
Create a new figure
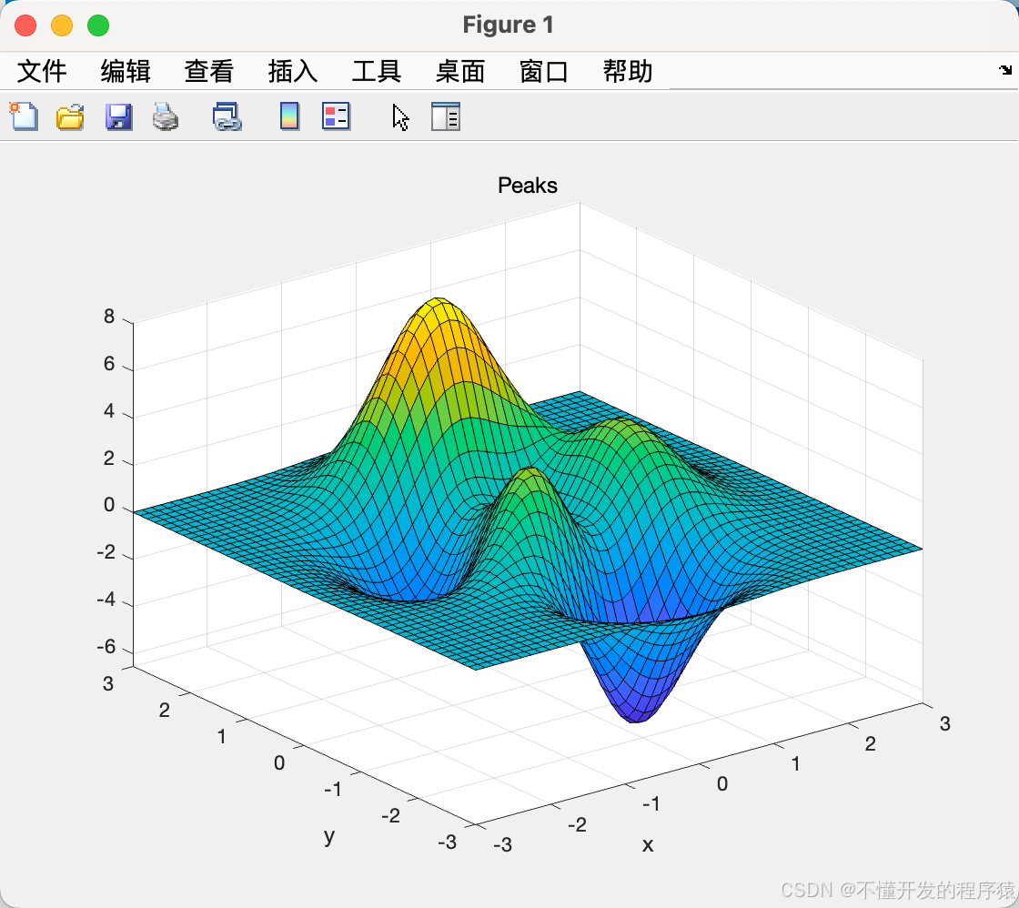23,116
